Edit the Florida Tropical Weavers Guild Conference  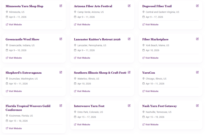(61, 106)
